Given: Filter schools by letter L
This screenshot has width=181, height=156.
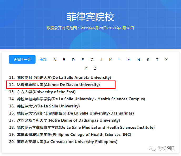Looking at the screenshot, I should click(x=119, y=60).
